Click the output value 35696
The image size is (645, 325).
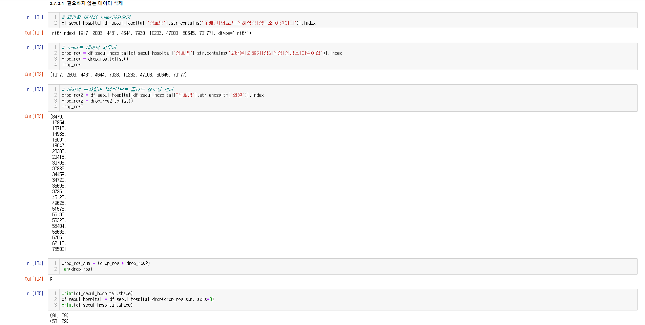click(59, 186)
